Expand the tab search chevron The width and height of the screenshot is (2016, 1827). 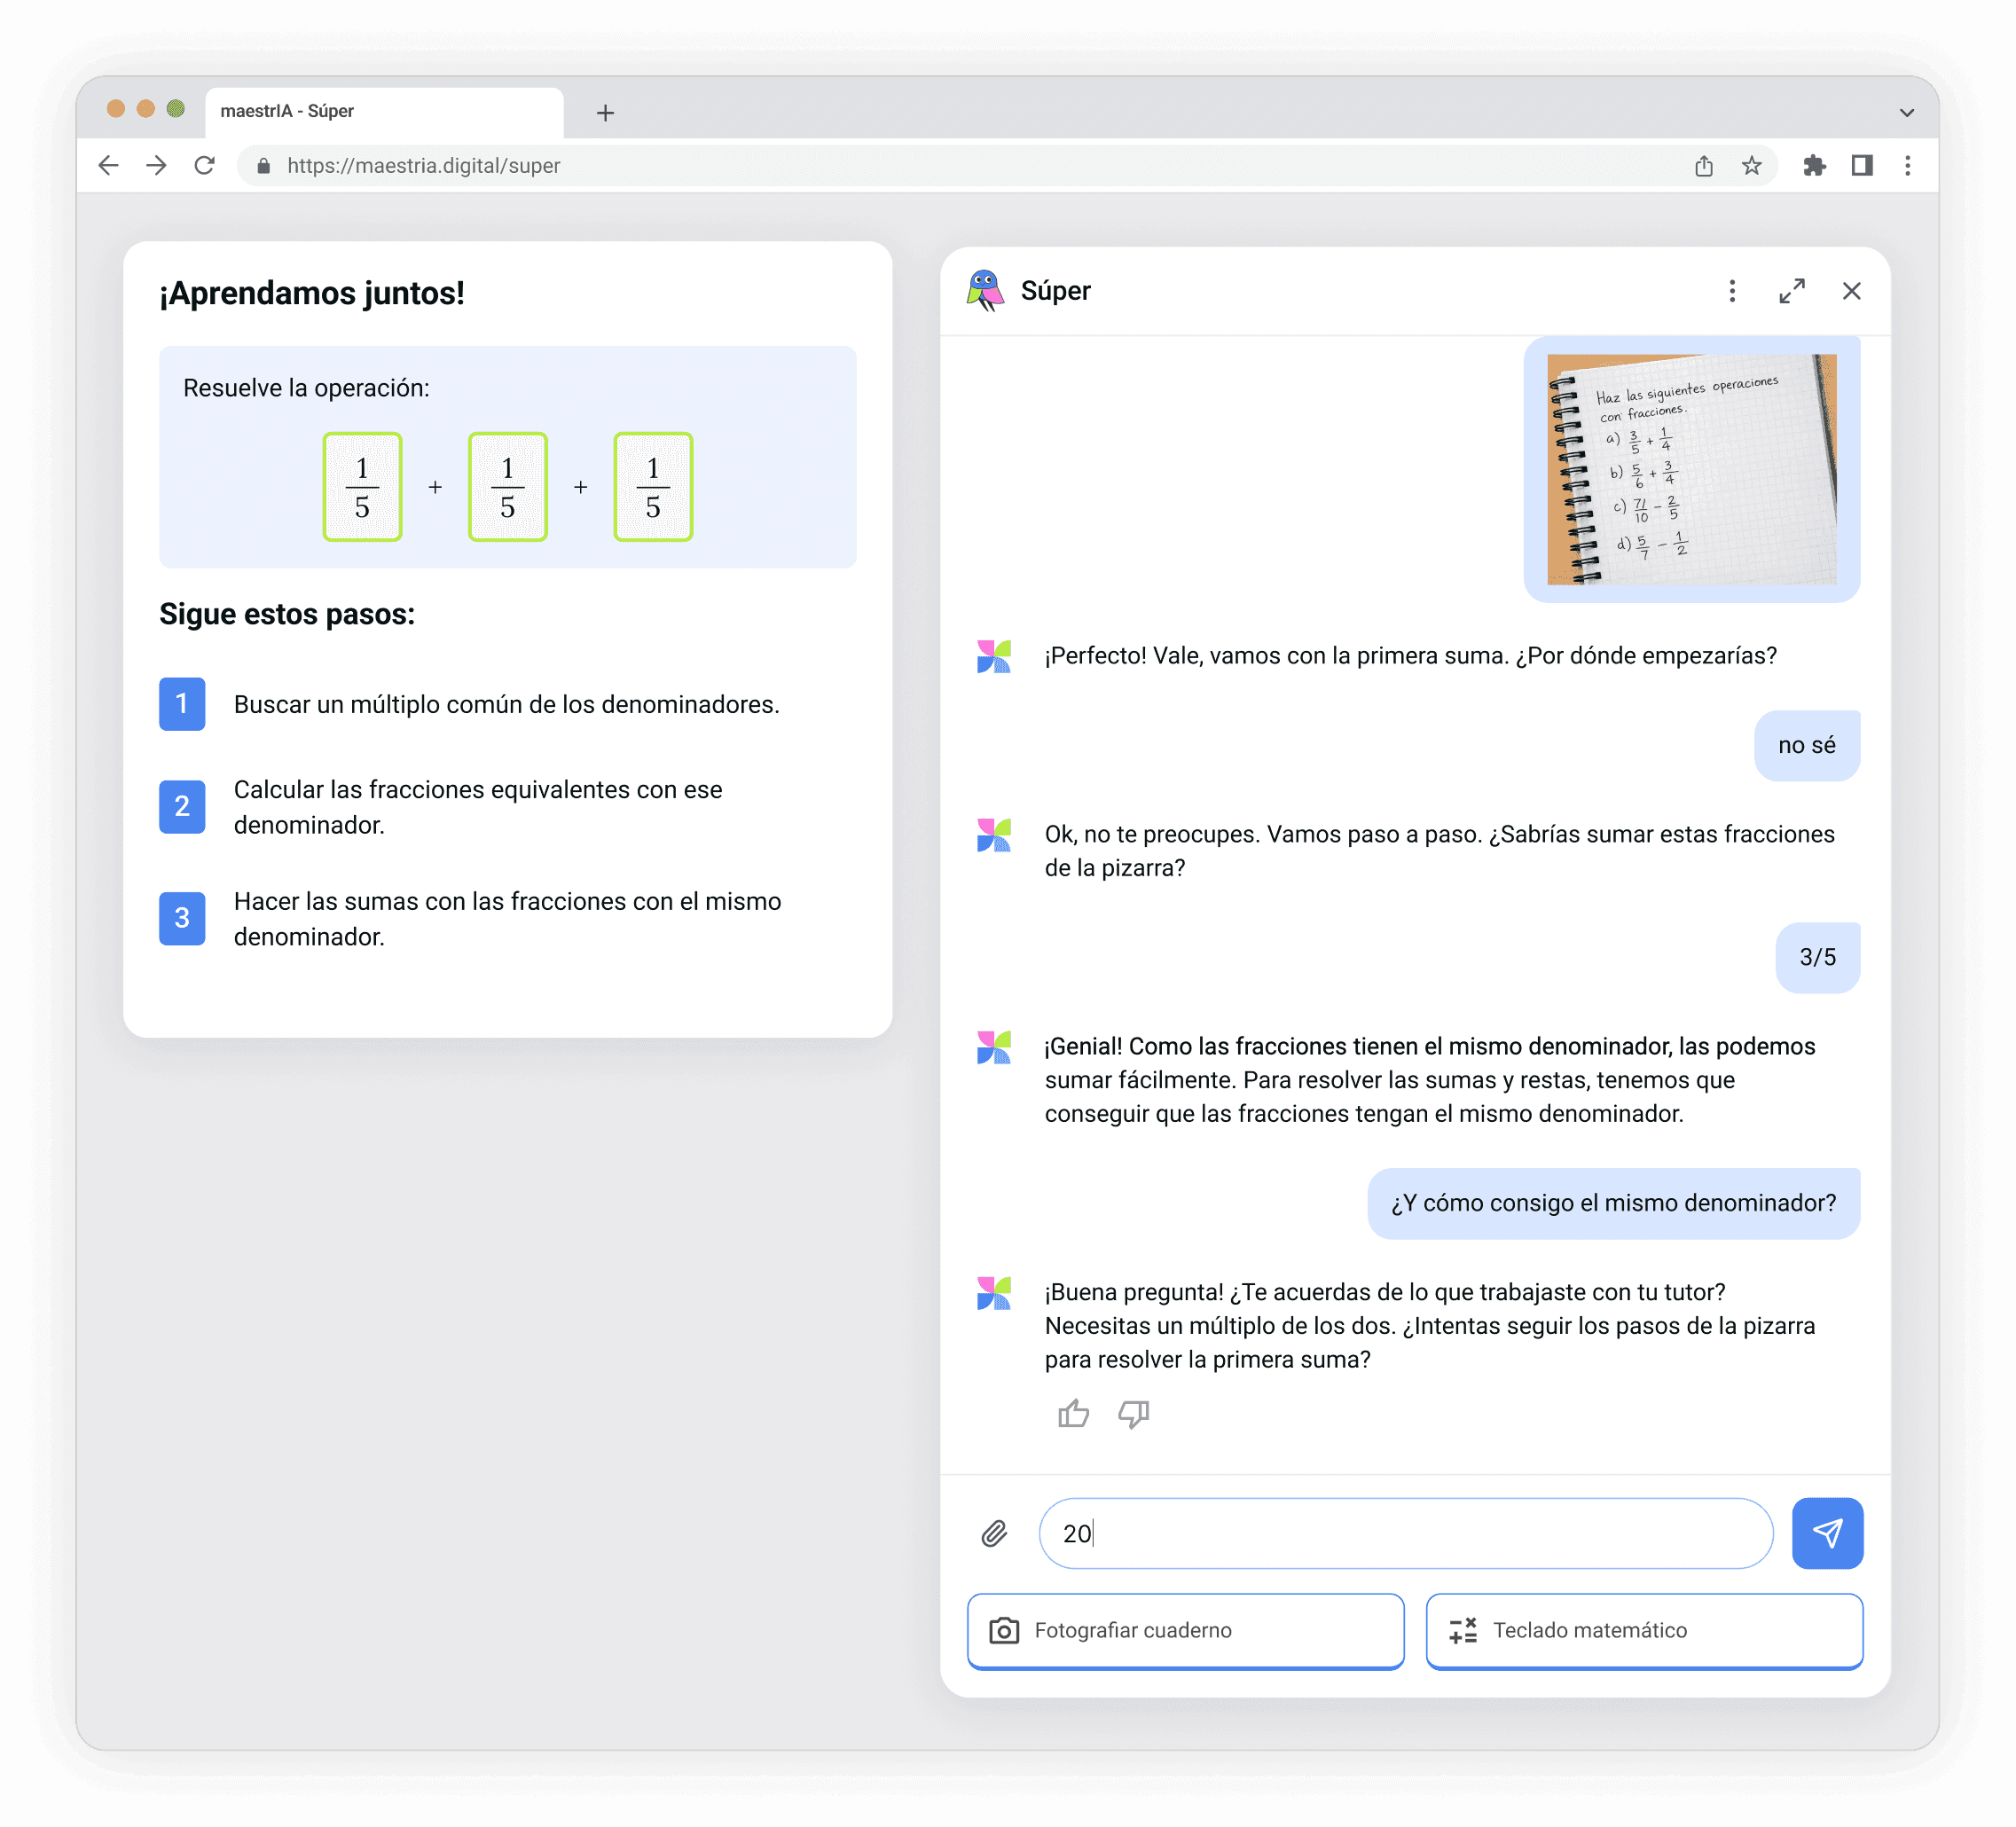[x=1907, y=113]
